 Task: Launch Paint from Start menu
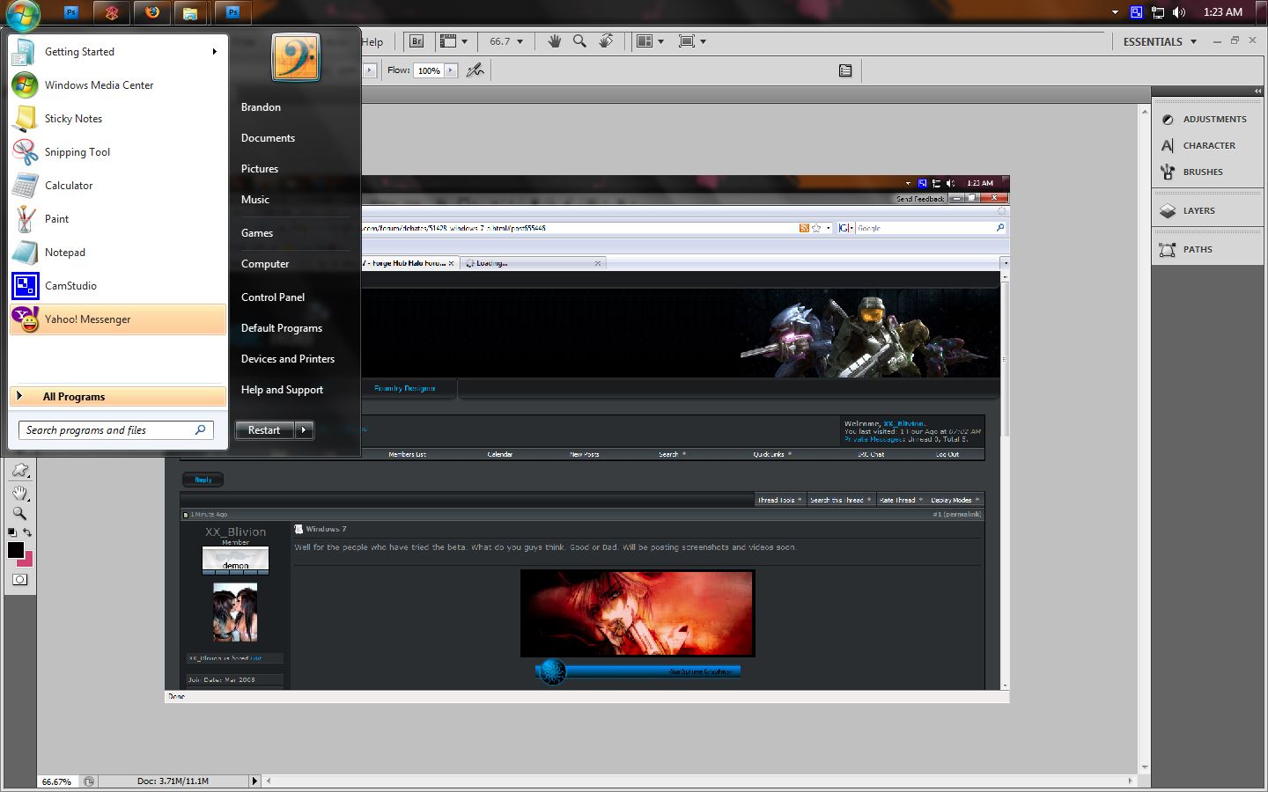[x=117, y=219]
